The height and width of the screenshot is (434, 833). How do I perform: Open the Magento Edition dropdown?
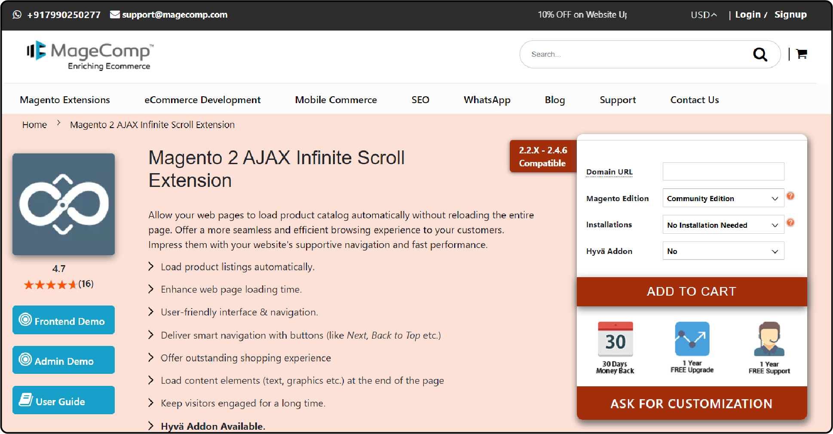[x=723, y=199]
